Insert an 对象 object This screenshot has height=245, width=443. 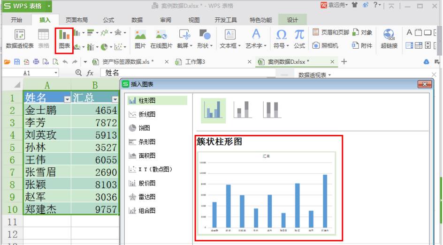point(362,32)
